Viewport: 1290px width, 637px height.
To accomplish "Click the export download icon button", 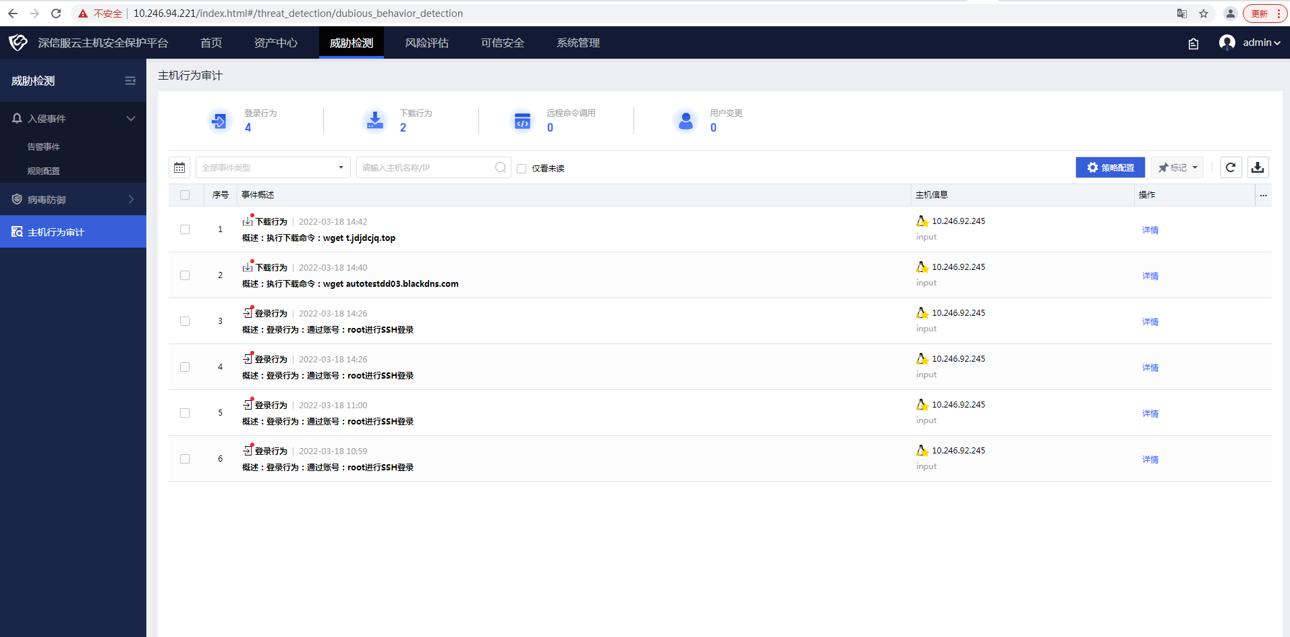I will click(x=1258, y=167).
